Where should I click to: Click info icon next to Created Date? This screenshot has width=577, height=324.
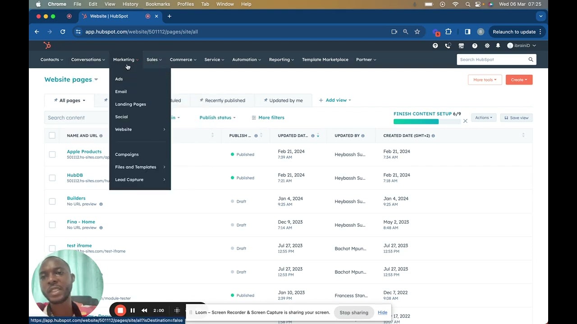433,135
